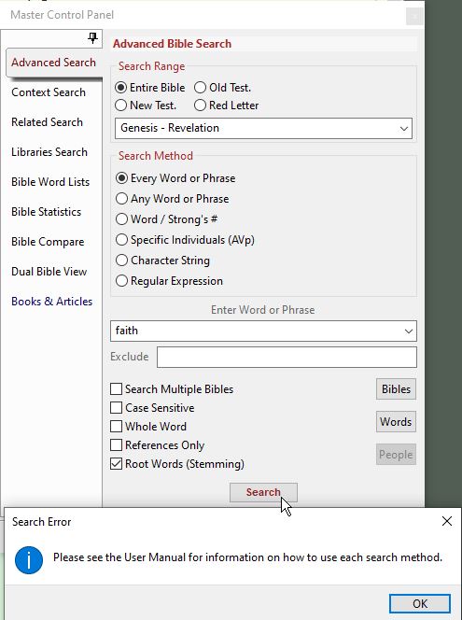Screen dimensions: 462x620
Task: Open Bible Compare tab
Action: tap(48, 242)
